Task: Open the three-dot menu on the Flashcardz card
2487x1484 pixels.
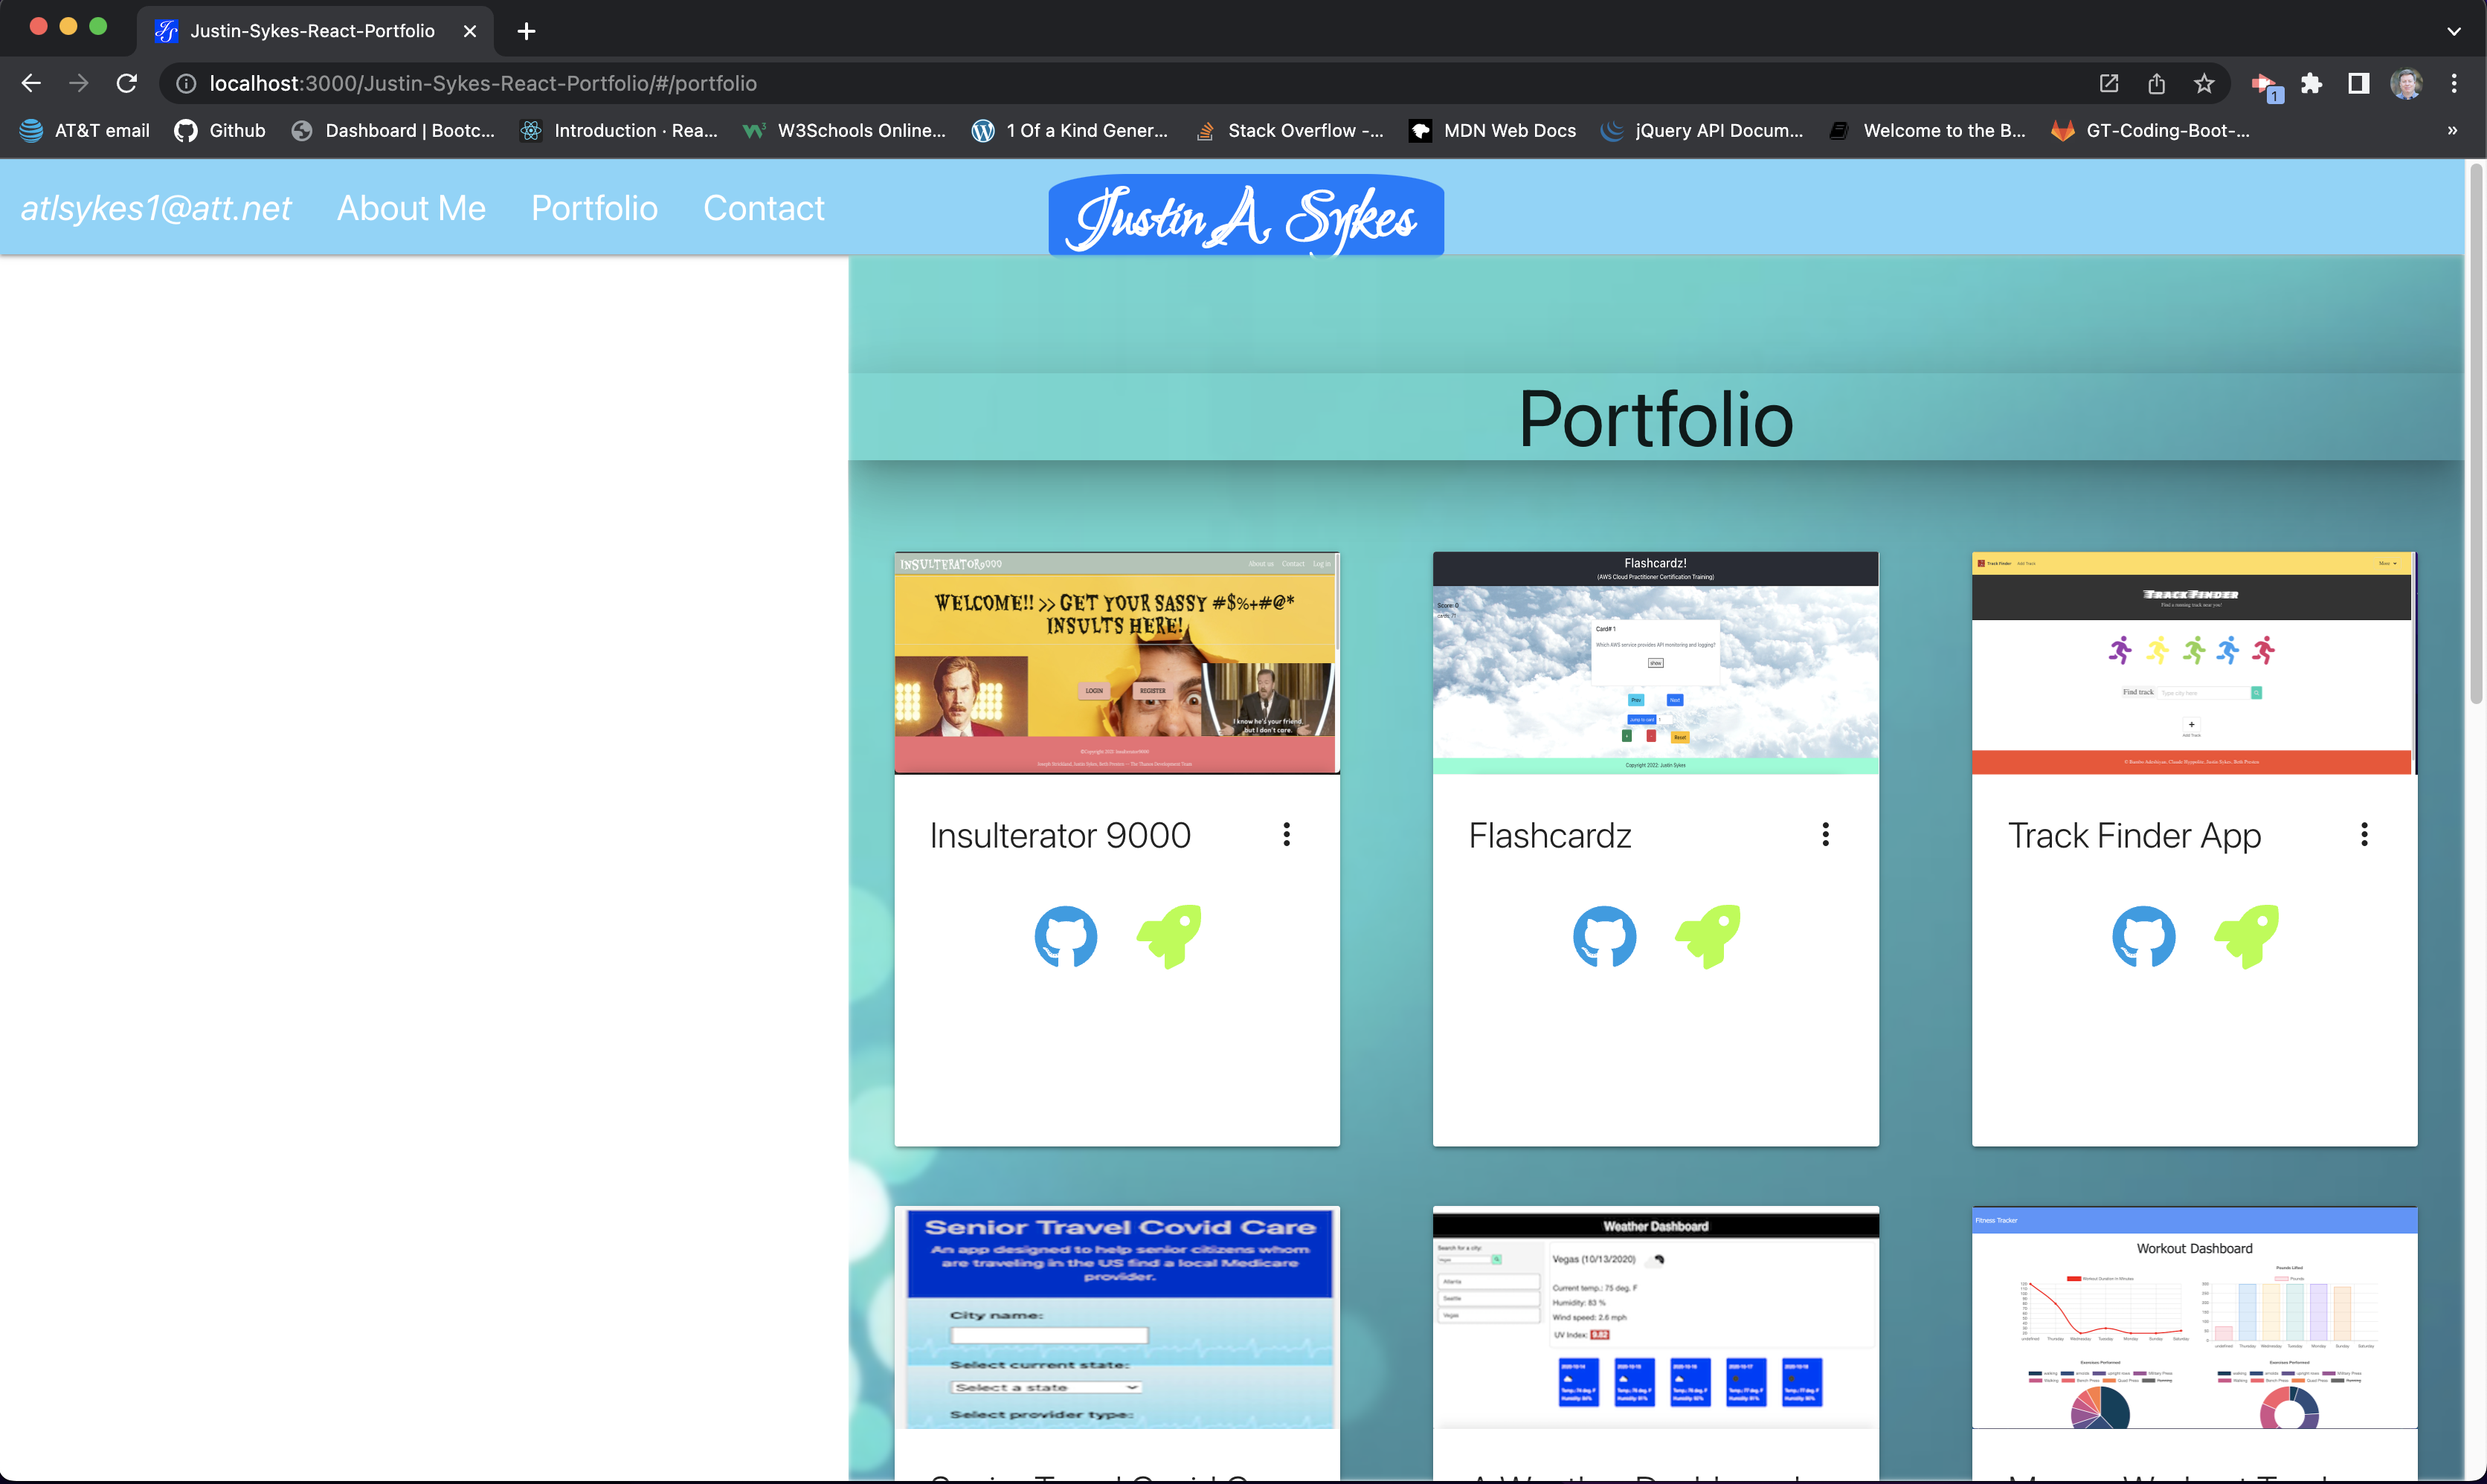Action: click(x=1826, y=833)
